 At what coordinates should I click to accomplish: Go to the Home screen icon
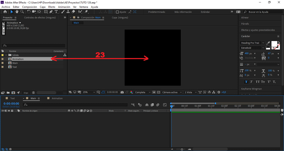point(5,12)
